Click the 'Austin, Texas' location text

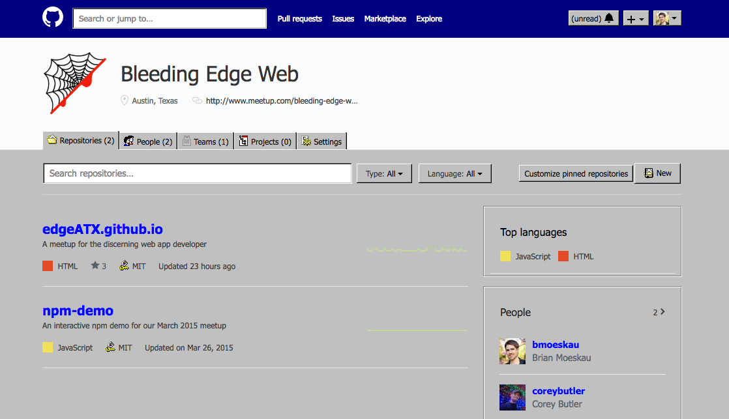click(x=155, y=101)
